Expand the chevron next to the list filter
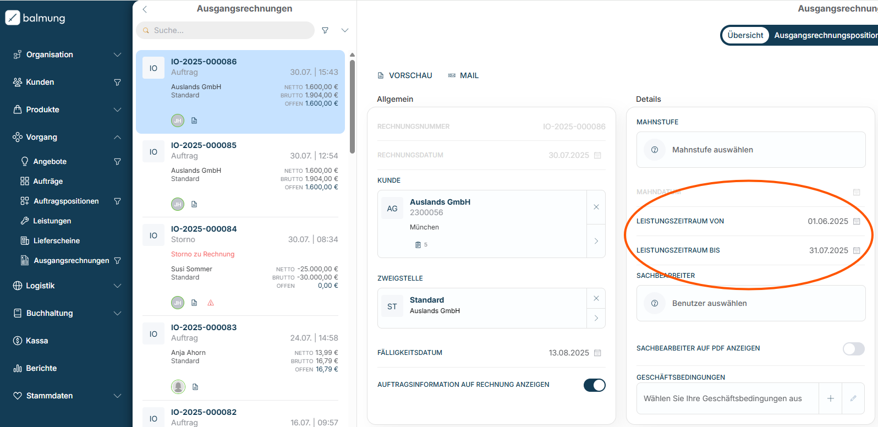This screenshot has width=878, height=427. (345, 30)
